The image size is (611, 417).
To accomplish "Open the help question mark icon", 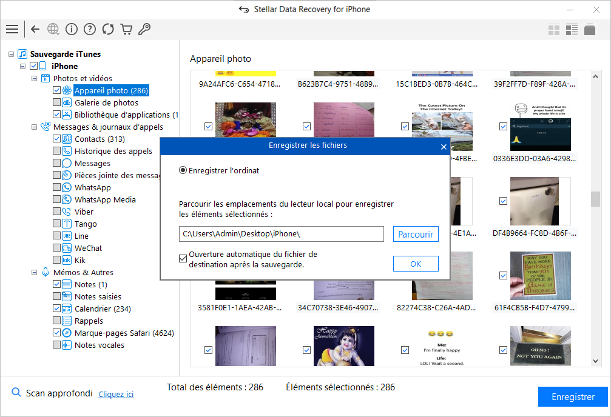I will coord(90,29).
